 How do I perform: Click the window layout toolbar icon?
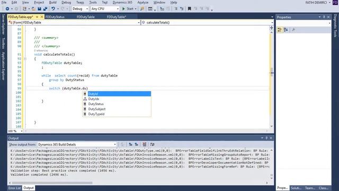pyautogui.click(x=150, y=9)
